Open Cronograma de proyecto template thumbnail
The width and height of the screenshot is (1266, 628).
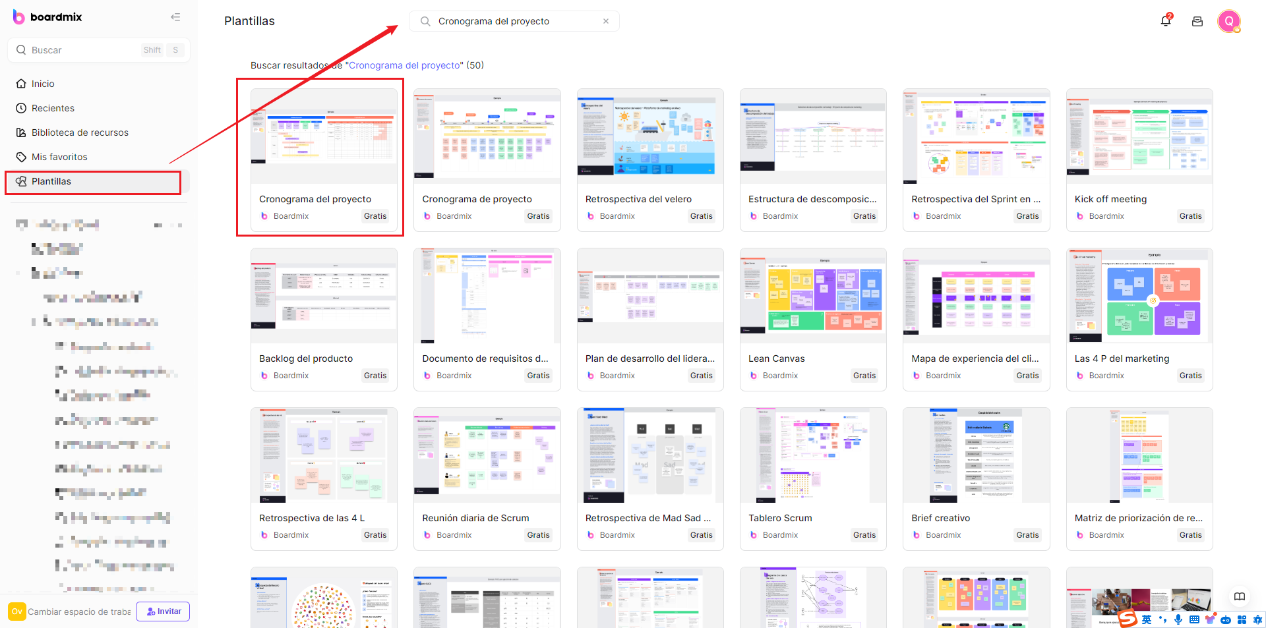487,136
